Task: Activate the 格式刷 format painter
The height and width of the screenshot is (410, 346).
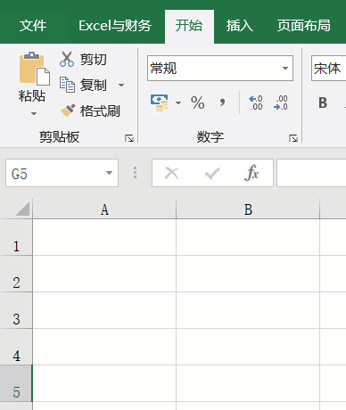Action: [x=90, y=111]
